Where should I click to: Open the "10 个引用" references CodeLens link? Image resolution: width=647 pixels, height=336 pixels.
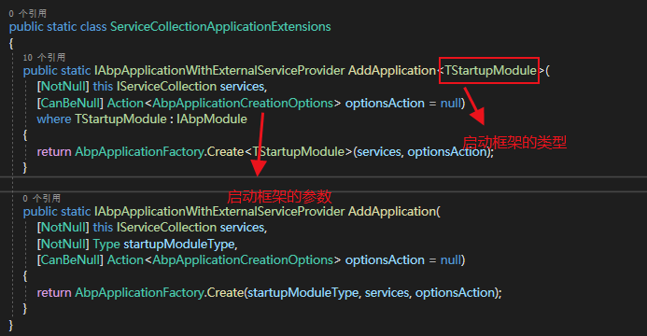44,57
